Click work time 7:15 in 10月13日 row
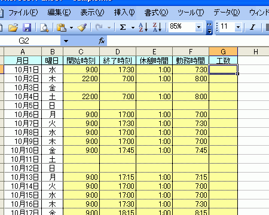The image size is (269, 215). click(x=191, y=177)
